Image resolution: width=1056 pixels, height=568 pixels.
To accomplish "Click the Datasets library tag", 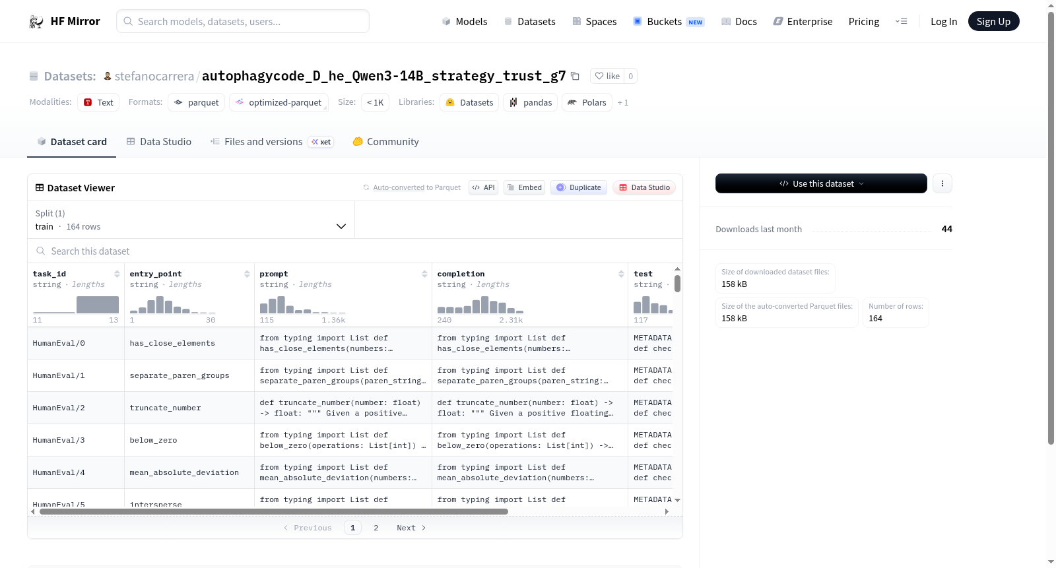I will tap(469, 102).
